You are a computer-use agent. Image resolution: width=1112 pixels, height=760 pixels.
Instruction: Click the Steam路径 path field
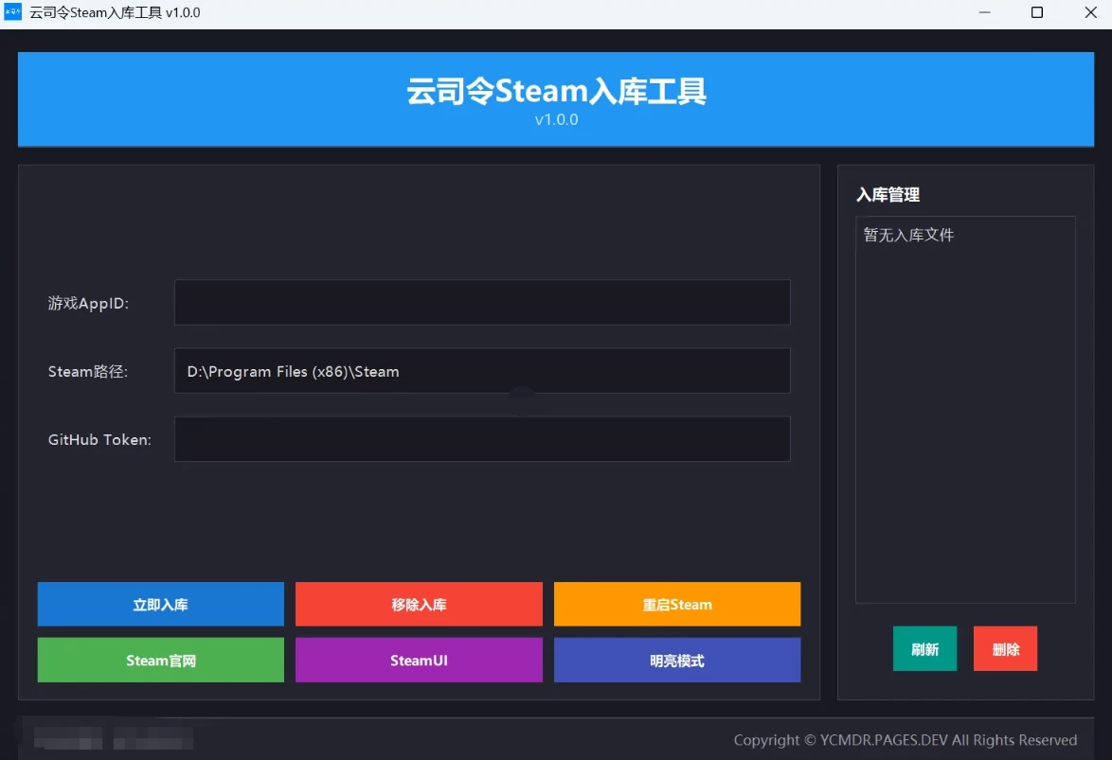[482, 371]
